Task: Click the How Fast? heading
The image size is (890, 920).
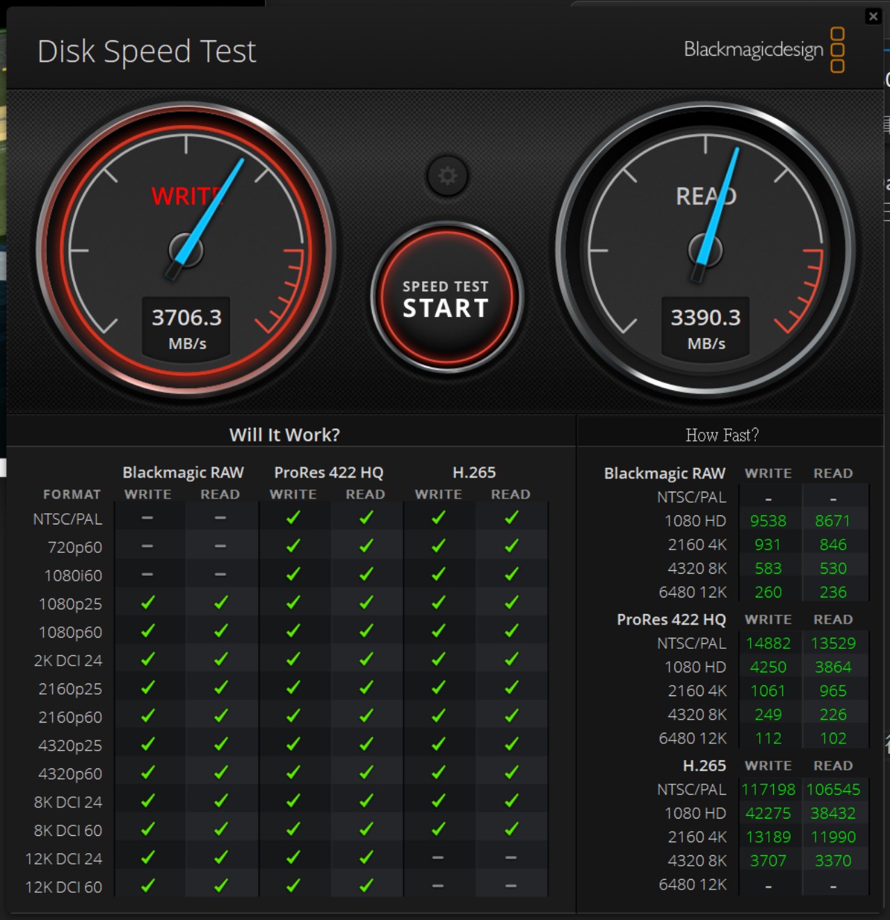Action: 722,435
